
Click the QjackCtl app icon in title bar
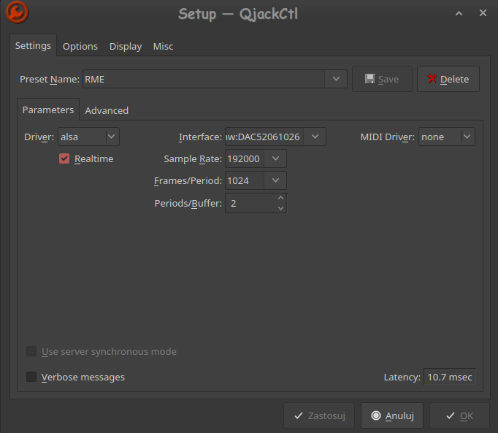[17, 12]
